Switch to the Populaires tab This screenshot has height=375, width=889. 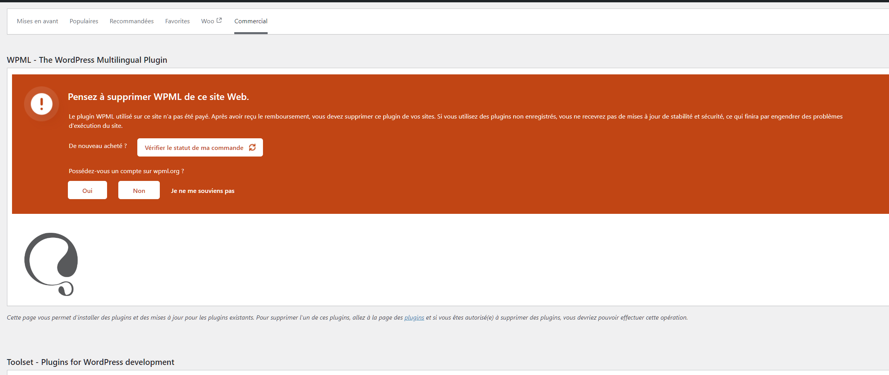pyautogui.click(x=84, y=21)
